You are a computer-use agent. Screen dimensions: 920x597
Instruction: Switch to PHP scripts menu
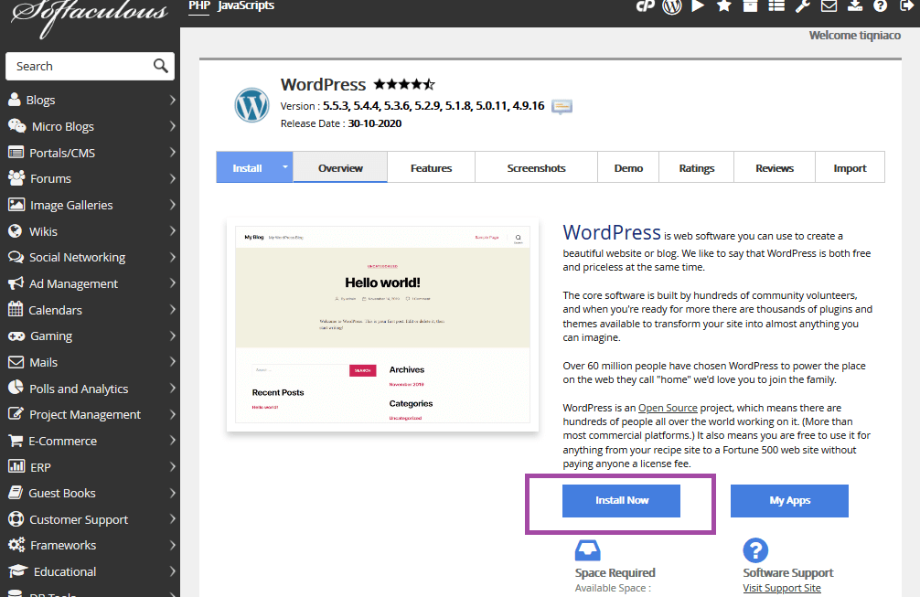(198, 5)
